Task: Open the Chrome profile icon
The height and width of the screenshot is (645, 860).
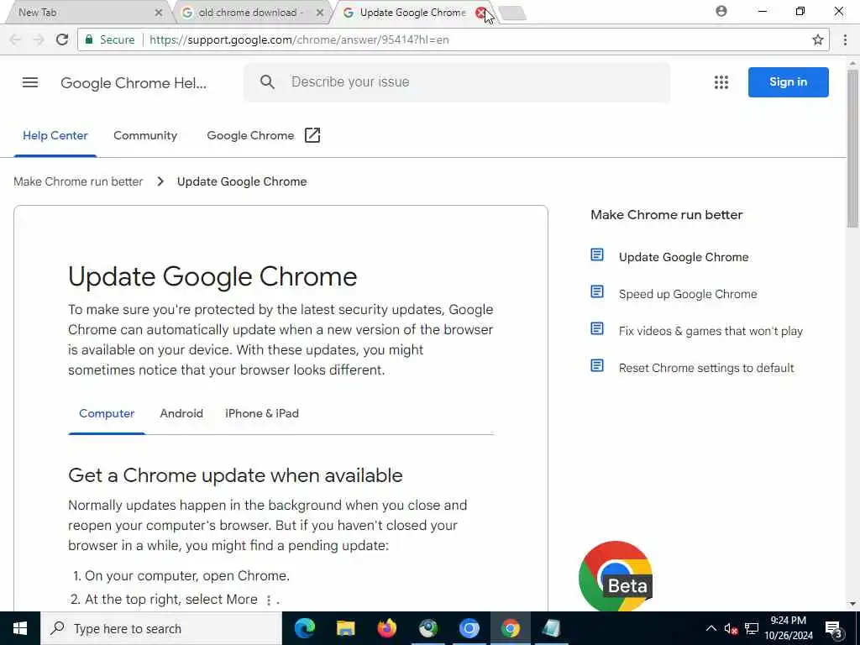Action: coord(721,11)
